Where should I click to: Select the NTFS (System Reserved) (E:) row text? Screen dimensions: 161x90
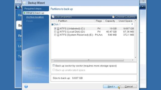[x=76, y=35]
